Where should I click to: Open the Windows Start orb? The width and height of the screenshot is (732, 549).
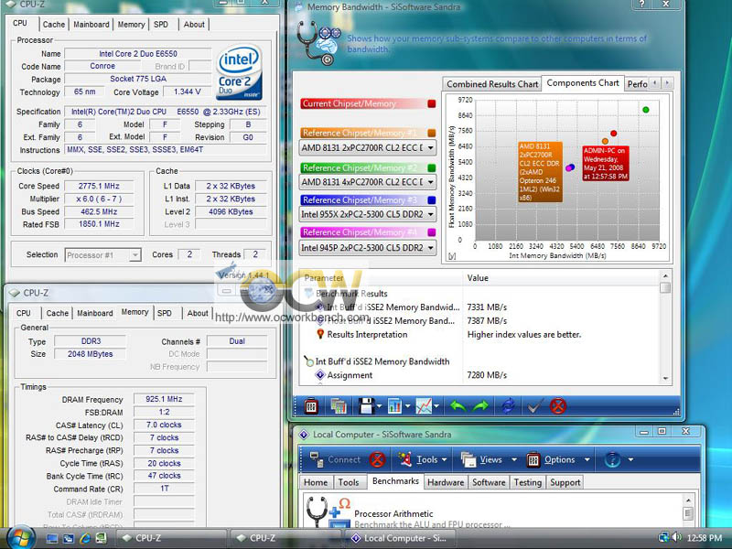tap(19, 537)
